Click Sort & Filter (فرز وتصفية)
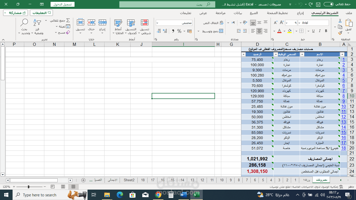Image resolution: width=356 pixels, height=200 pixels. 37,27
